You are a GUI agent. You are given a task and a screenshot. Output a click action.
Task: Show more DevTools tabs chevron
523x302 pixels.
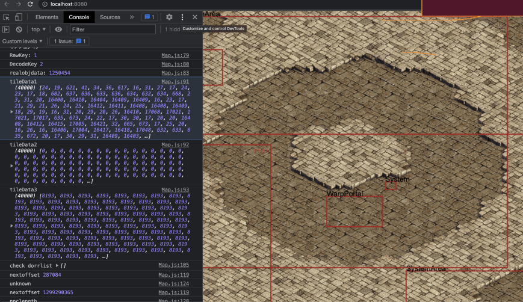[x=132, y=17]
